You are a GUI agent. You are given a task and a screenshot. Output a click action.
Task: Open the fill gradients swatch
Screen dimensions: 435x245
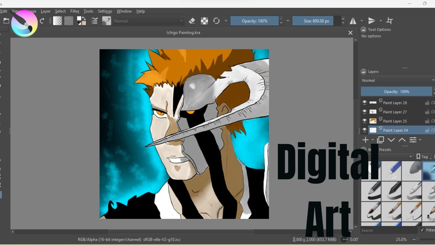pyautogui.click(x=57, y=21)
